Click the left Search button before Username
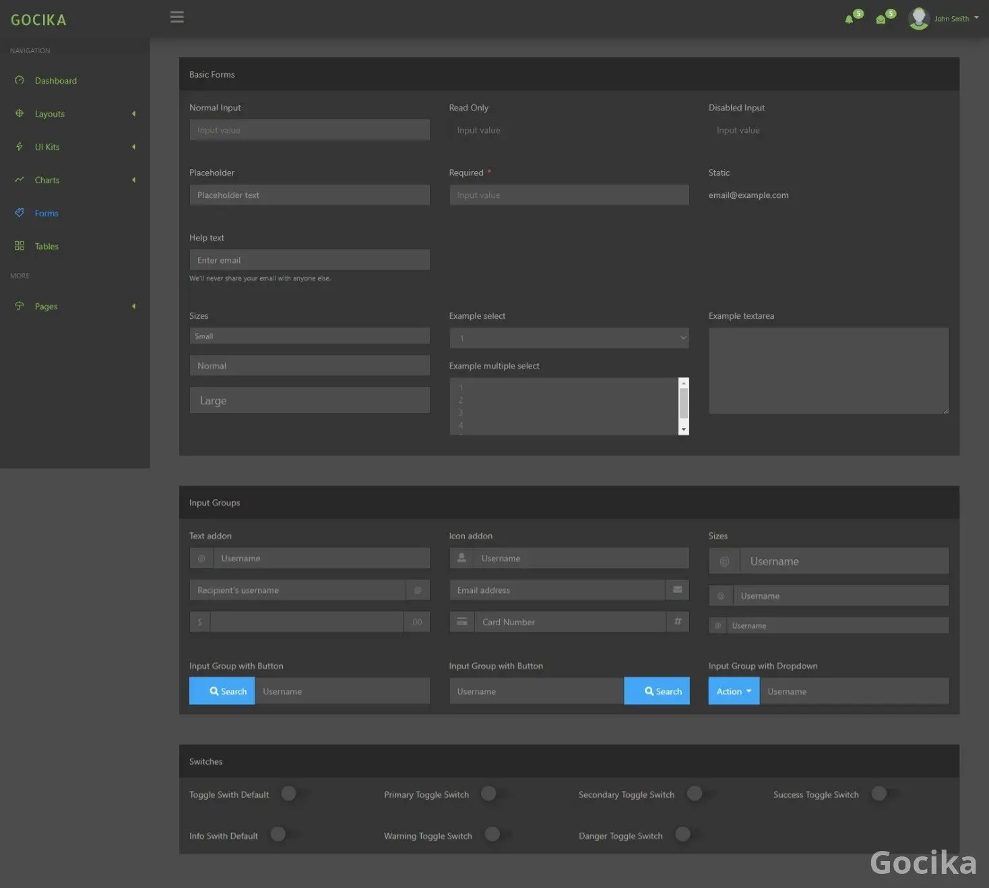Image resolution: width=989 pixels, height=888 pixels. [222, 691]
